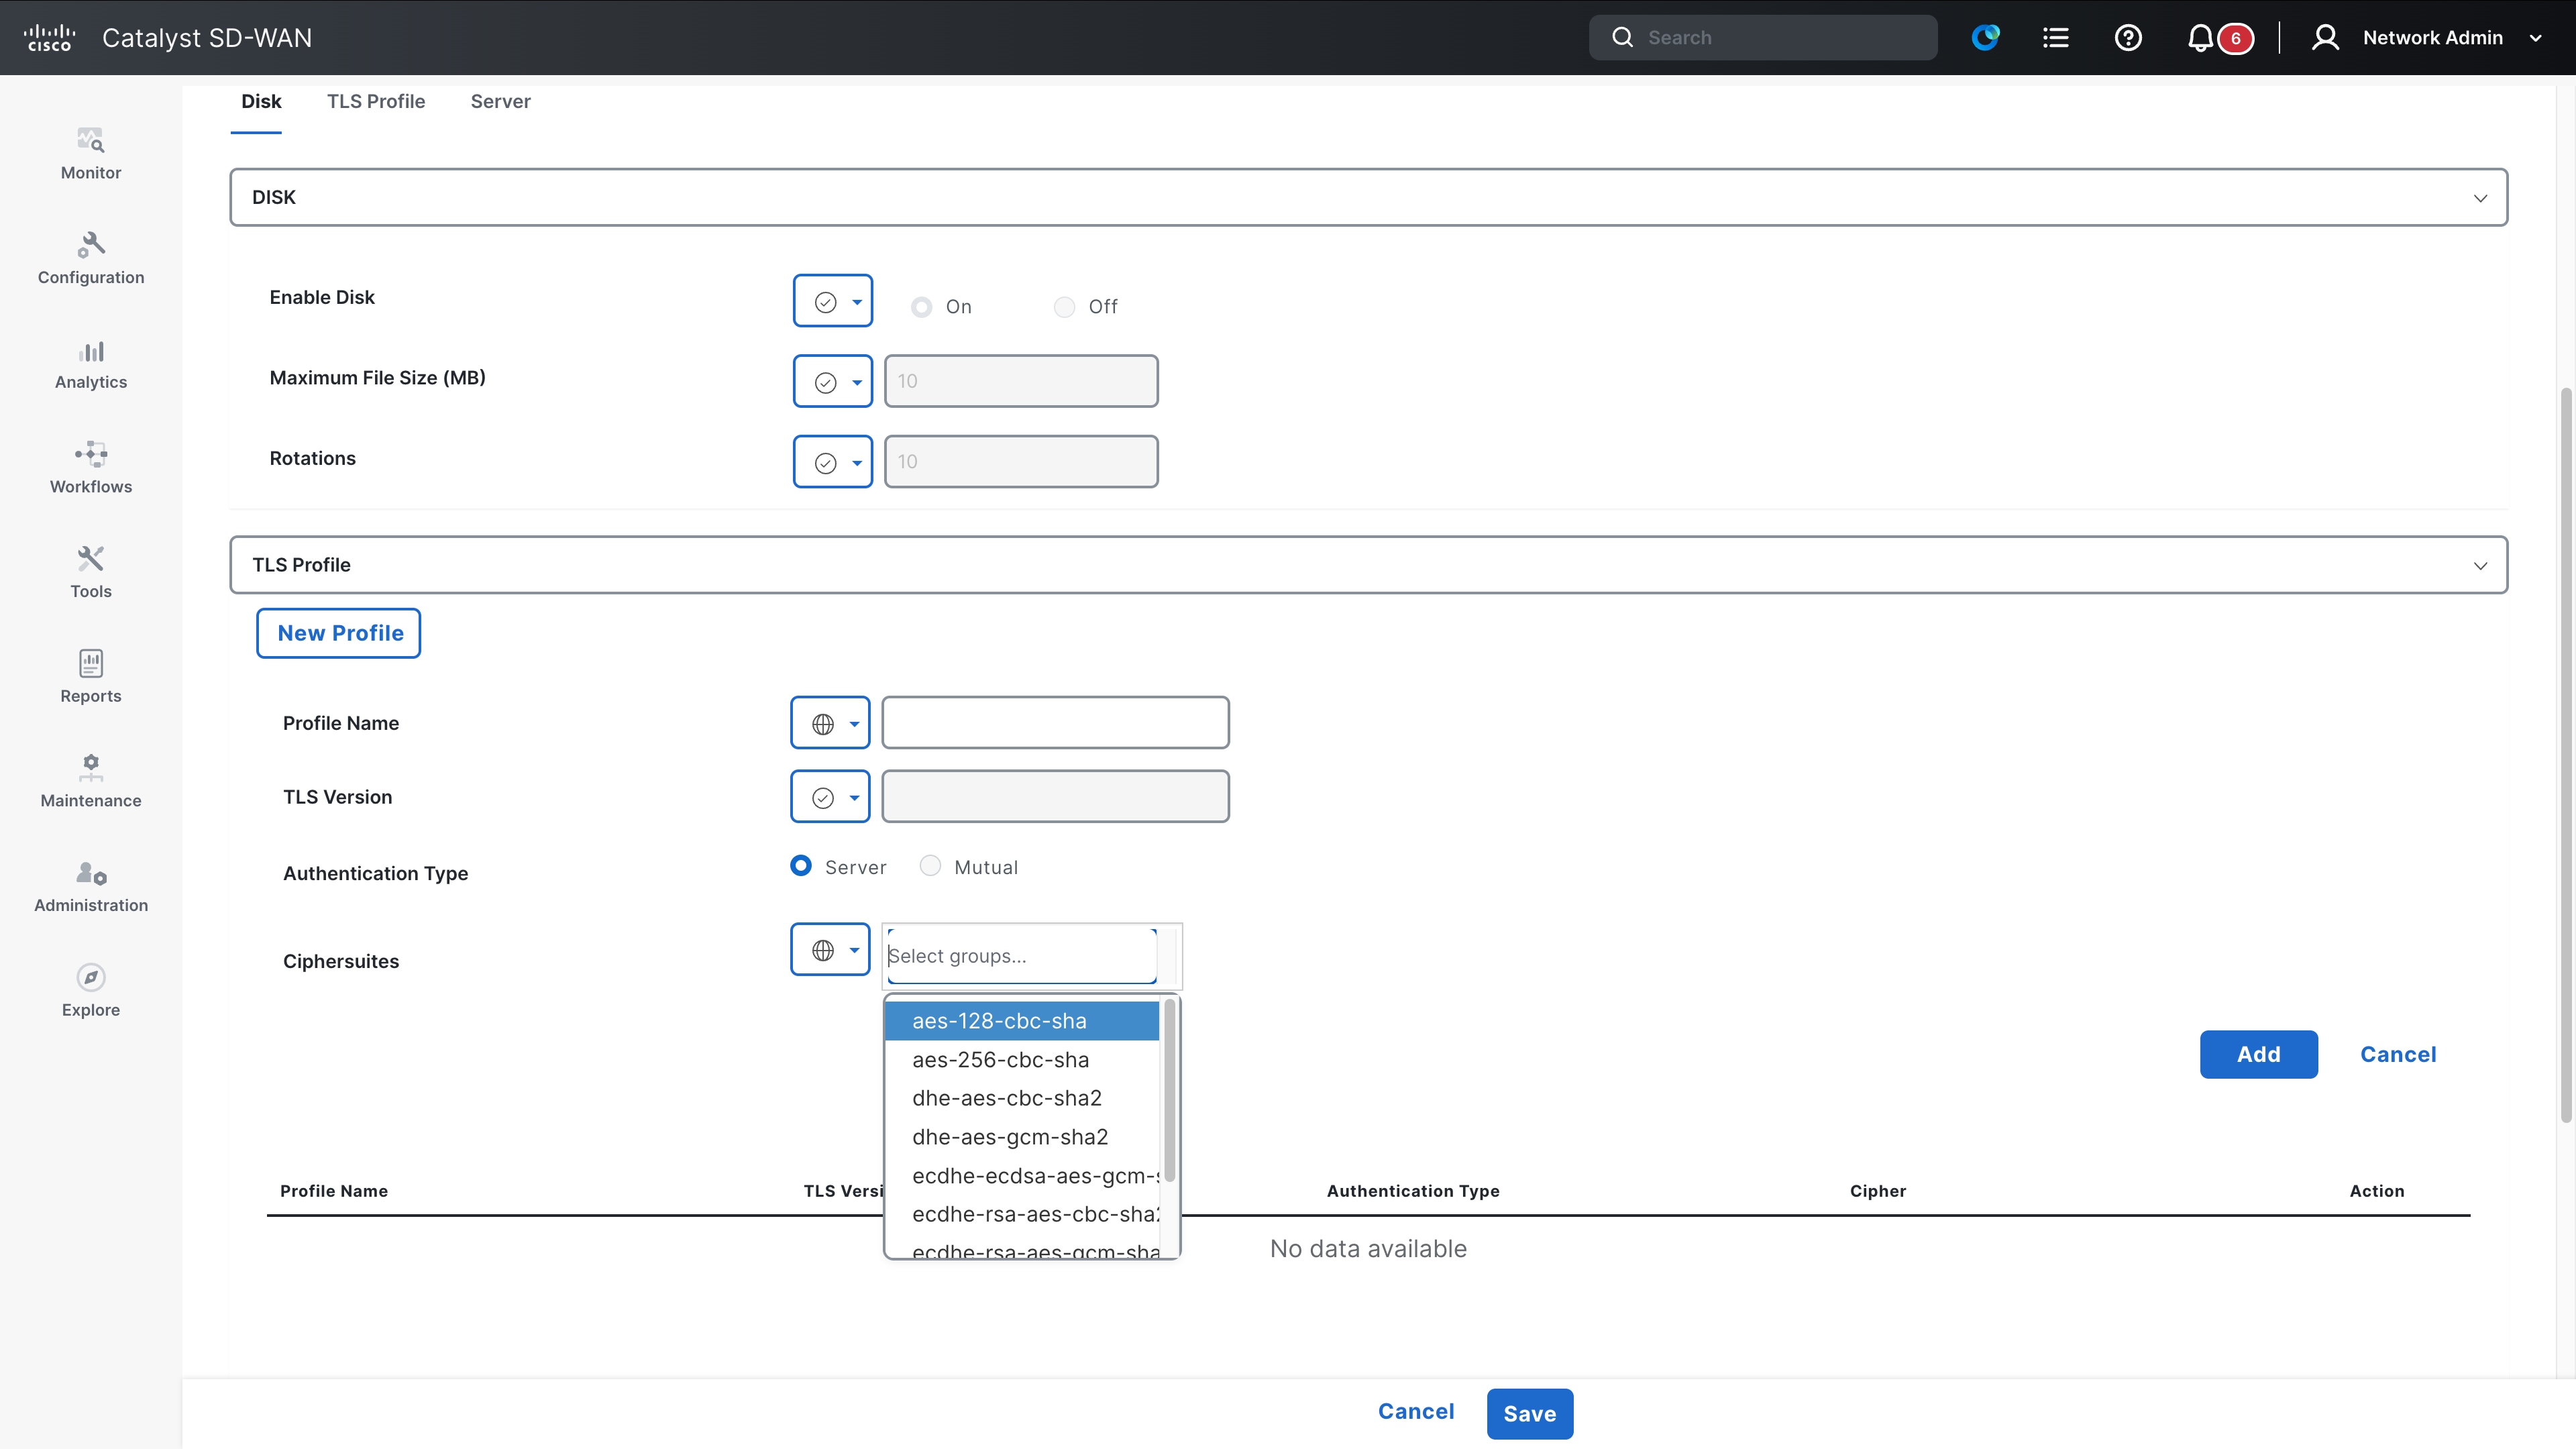2576x1449 pixels.
Task: Click the notifications bell icon
Action: tap(2199, 38)
